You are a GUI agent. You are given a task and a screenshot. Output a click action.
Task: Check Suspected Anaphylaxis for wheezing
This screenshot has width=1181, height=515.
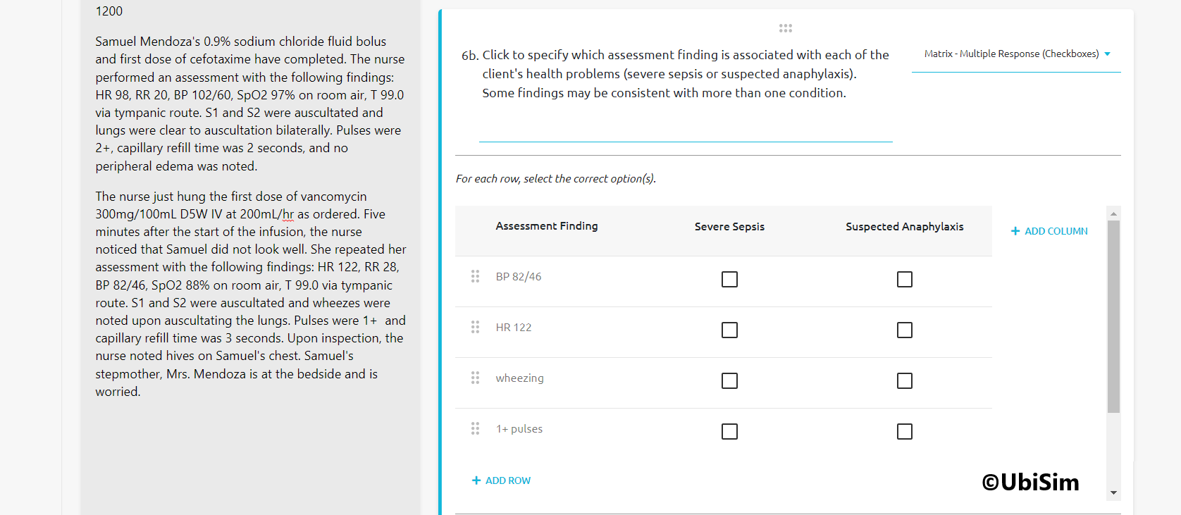[905, 380]
